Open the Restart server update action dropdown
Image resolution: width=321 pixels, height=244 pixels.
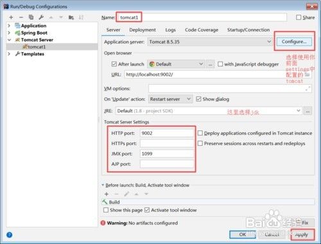click(170, 99)
